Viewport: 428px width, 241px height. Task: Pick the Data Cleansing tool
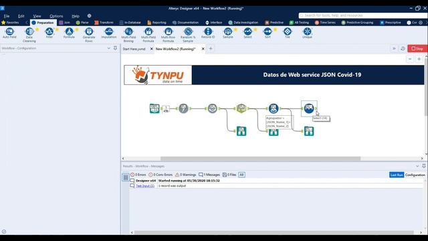pos(29,35)
